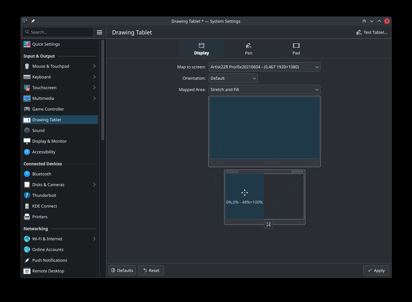The image size is (412, 302).
Task: Click the Apply button
Action: (x=376, y=270)
